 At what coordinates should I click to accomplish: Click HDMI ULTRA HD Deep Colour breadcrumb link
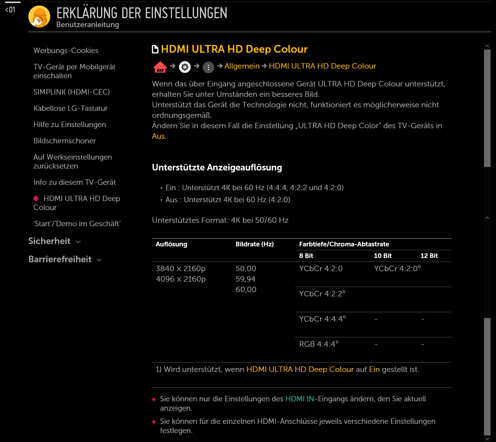click(322, 66)
